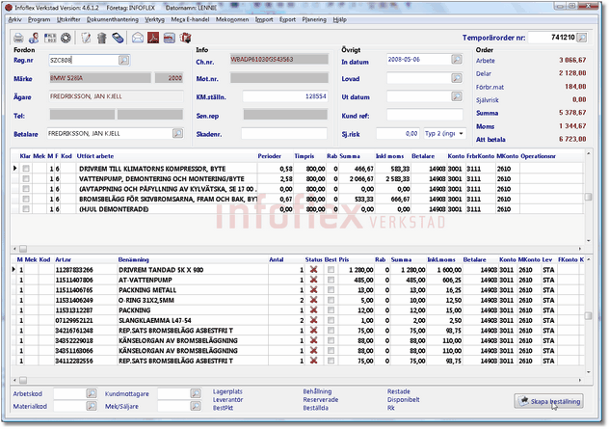Screen dimensions: 609x429
Task: Click work grid horizontal scroll-right arrow
Action: tap(580, 249)
